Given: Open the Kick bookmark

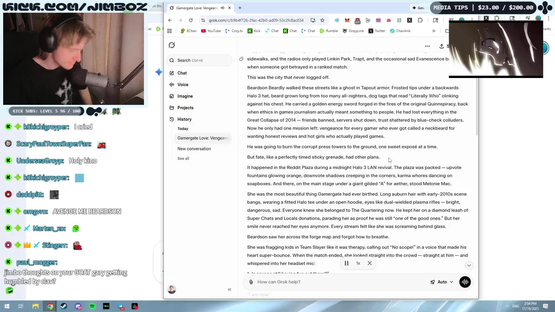Looking at the screenshot, I should [x=254, y=31].
